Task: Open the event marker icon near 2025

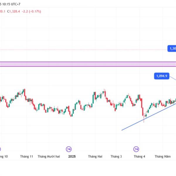Action: 69,149
